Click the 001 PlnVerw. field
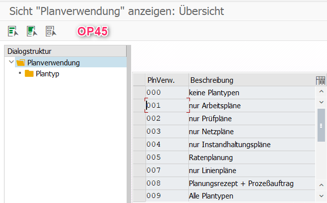 166,106
